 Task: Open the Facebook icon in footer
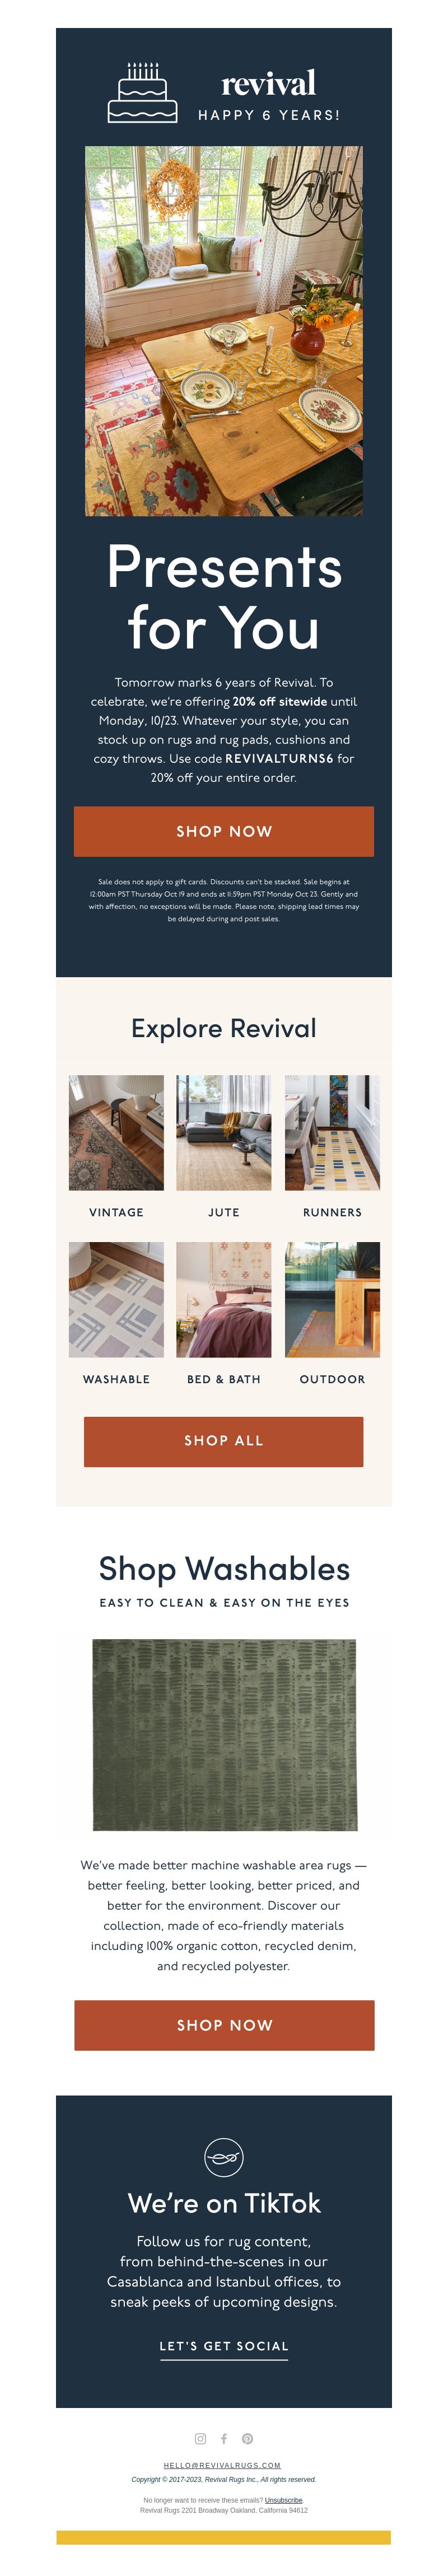click(x=224, y=2438)
